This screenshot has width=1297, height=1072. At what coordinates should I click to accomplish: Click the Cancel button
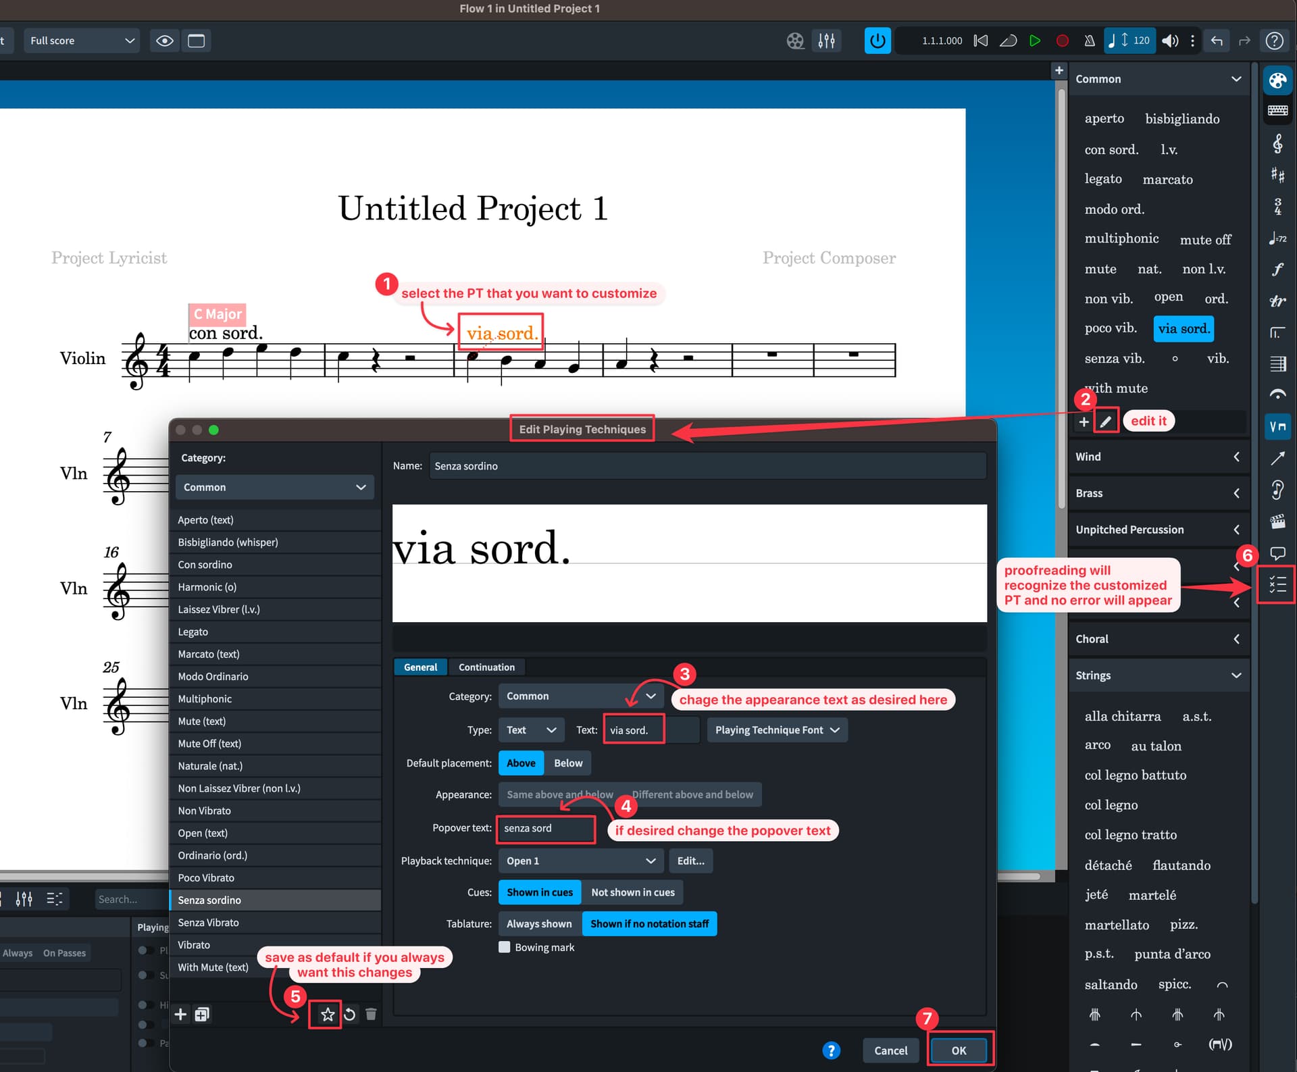coord(890,1050)
